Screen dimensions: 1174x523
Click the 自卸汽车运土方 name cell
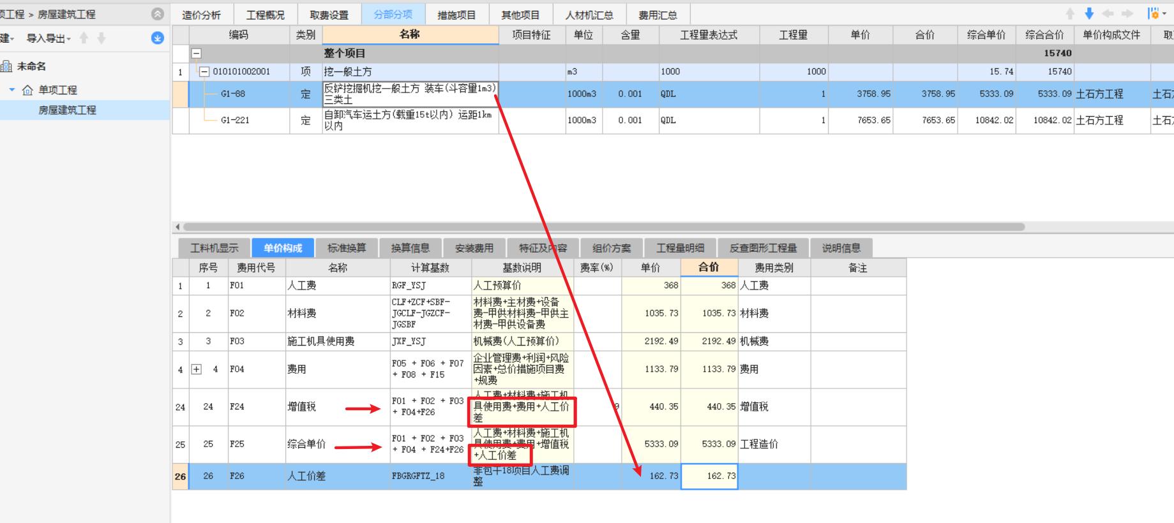pos(410,120)
